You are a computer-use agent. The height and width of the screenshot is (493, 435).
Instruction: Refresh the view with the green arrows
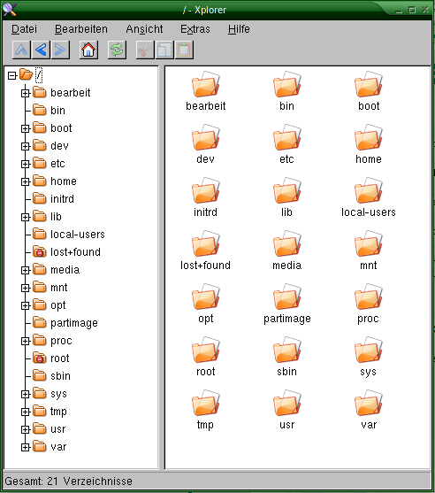coord(117,50)
